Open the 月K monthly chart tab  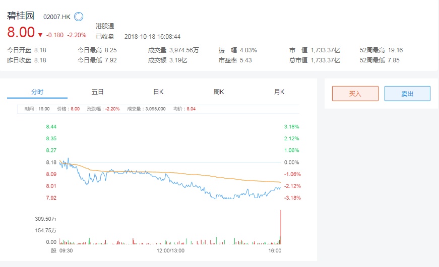pos(279,92)
